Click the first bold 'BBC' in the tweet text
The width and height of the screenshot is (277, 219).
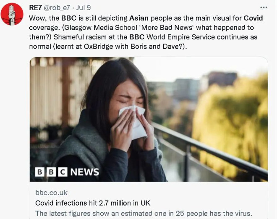coord(69,18)
